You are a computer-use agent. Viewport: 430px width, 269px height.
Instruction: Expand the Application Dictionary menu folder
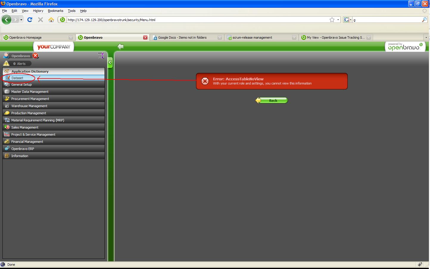click(30, 71)
